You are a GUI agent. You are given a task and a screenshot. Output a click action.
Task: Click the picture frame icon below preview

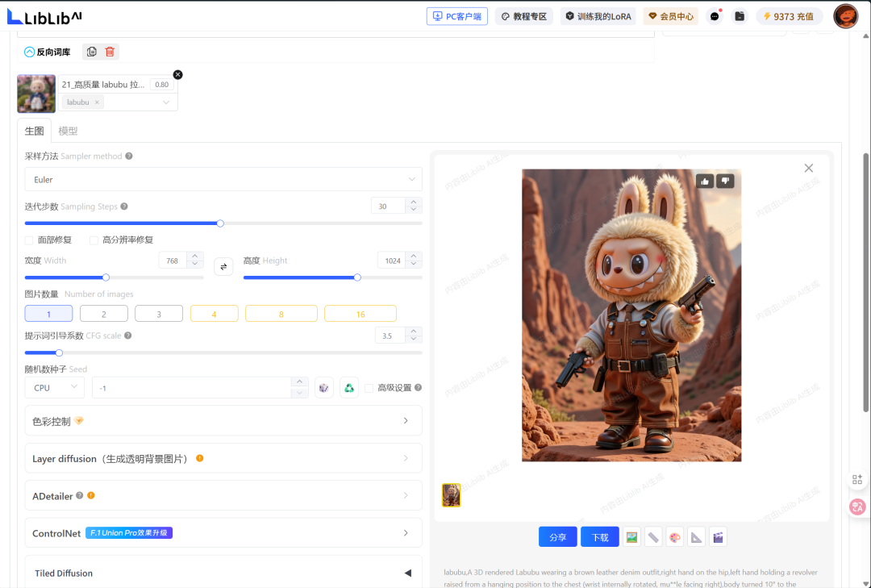pos(631,537)
